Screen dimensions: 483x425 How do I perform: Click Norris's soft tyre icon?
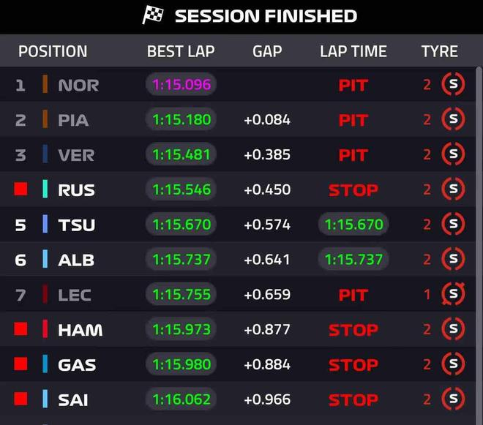point(453,84)
